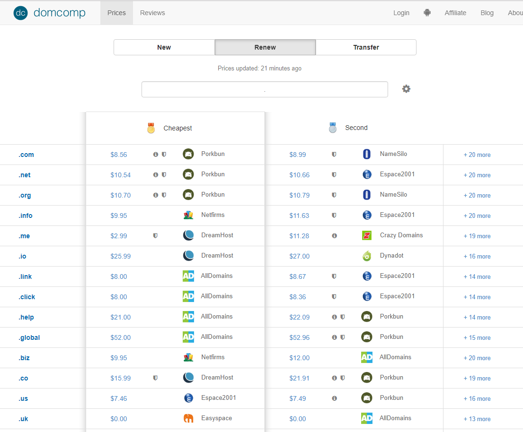Expand +20 more for .net
Image resolution: width=523 pixels, height=432 pixels.
[477, 175]
